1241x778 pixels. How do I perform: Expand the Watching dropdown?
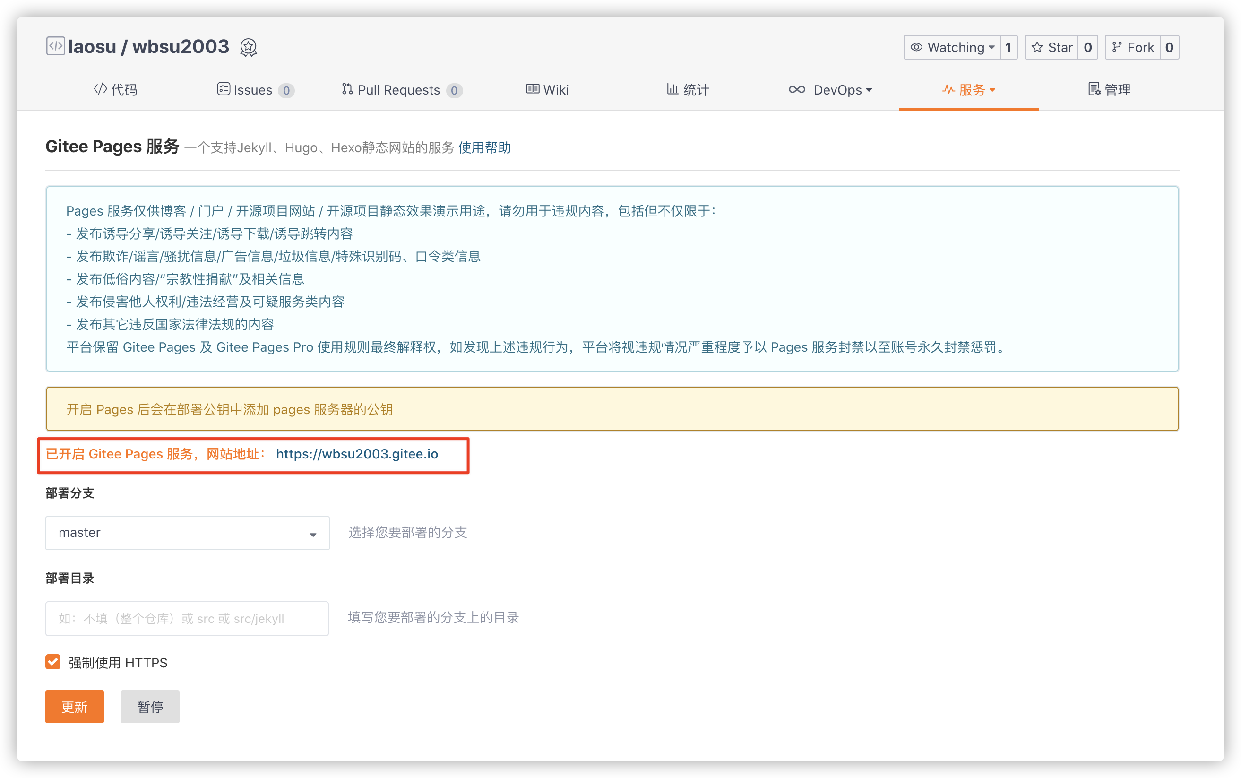coord(952,47)
